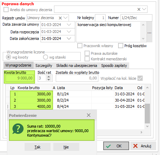
Task: Confirm with the Tak button
Action: pos(37,147)
